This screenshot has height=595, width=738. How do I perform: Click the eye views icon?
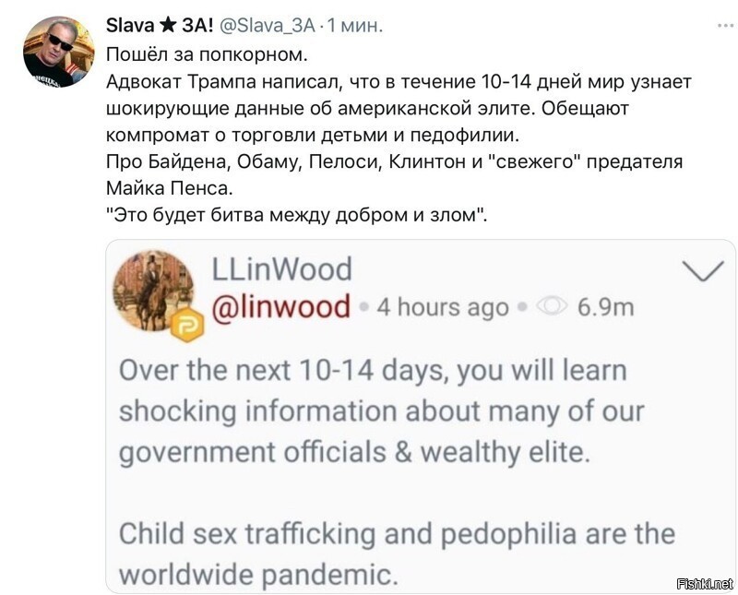click(x=552, y=306)
